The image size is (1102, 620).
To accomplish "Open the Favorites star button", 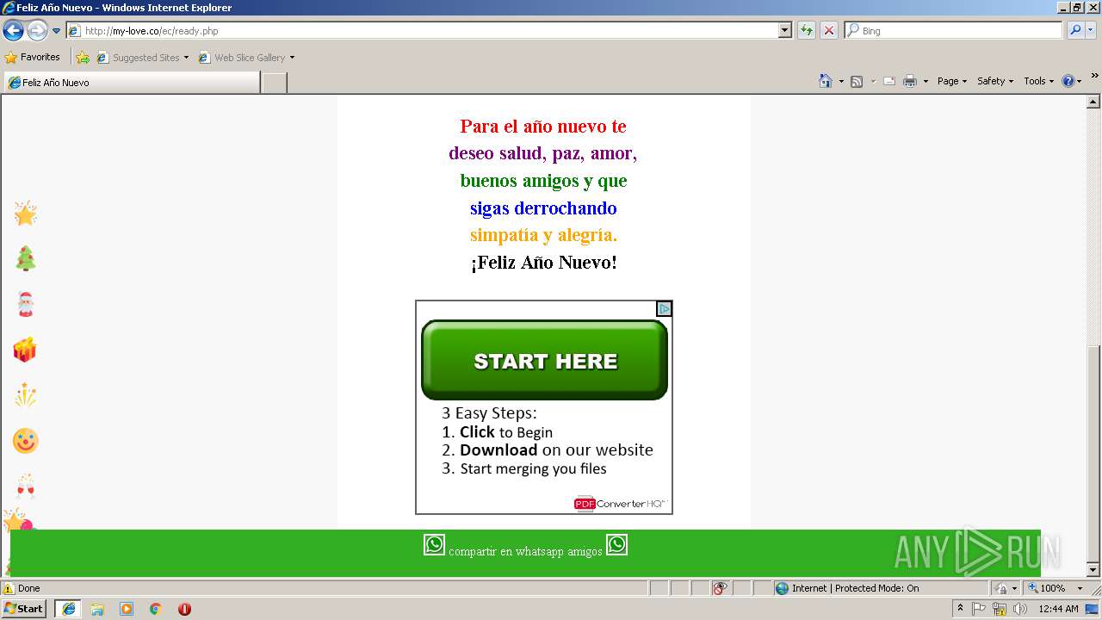I will coord(33,58).
